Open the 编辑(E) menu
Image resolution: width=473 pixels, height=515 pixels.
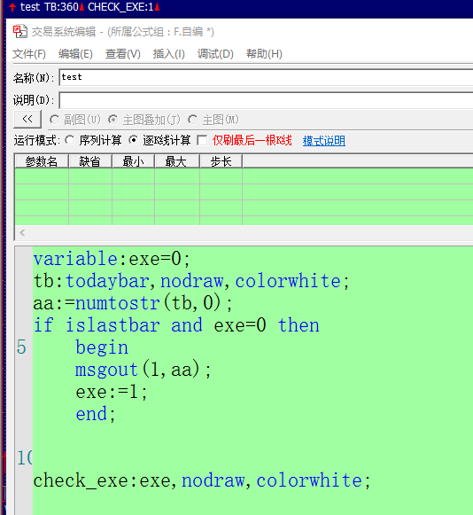75,53
